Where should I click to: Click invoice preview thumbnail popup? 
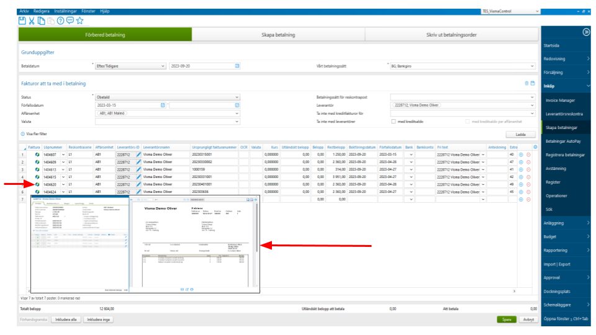pyautogui.click(x=145, y=244)
